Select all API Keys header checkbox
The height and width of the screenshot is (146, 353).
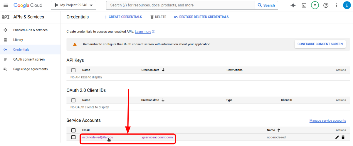click(73, 70)
